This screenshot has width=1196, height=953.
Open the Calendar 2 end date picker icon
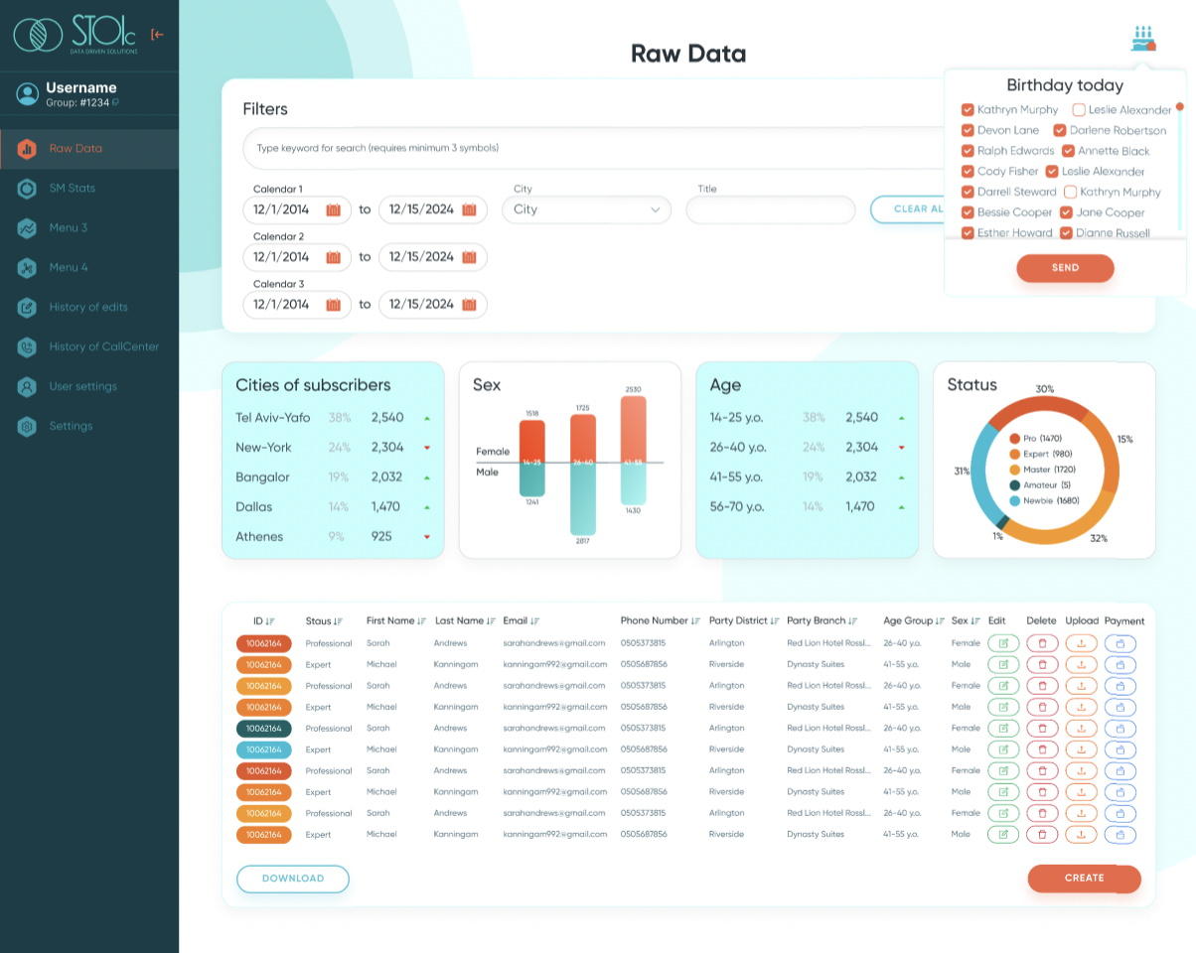tap(469, 257)
